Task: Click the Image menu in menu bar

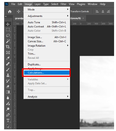Action: click(x=28, y=4)
